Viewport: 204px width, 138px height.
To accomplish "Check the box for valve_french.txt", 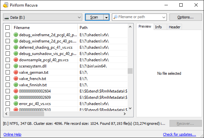I will click(8, 78).
